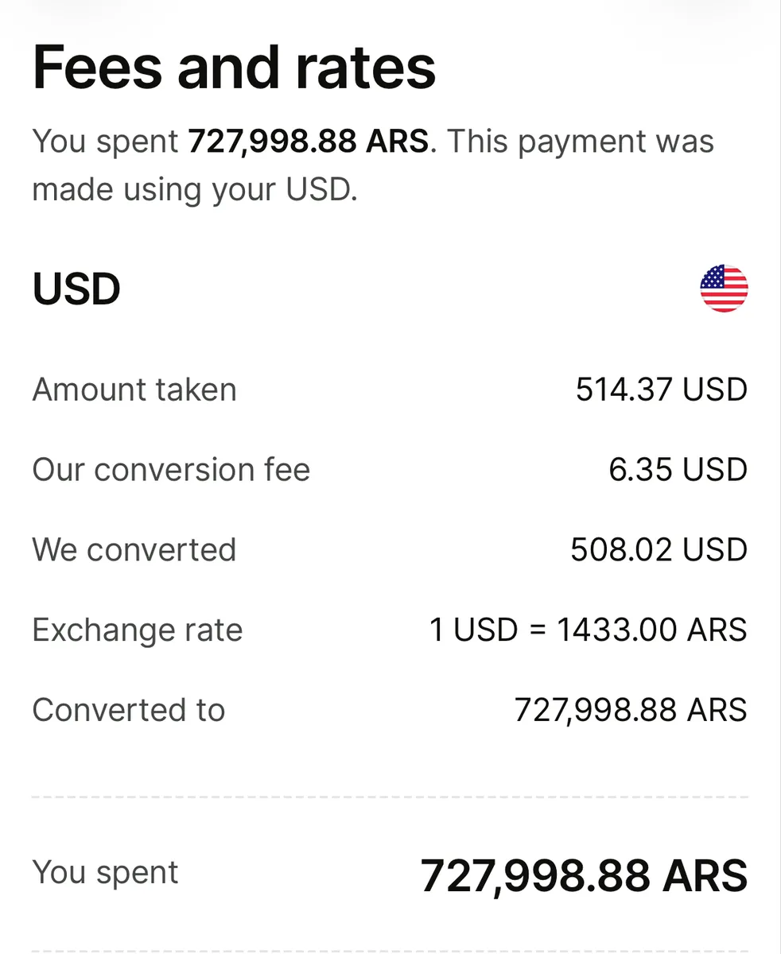The width and height of the screenshot is (781, 954).
Task: Select the Amount taken label
Action: pos(134,390)
